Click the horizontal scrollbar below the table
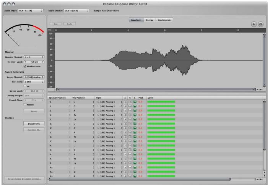The image size is (268, 185). point(140,179)
